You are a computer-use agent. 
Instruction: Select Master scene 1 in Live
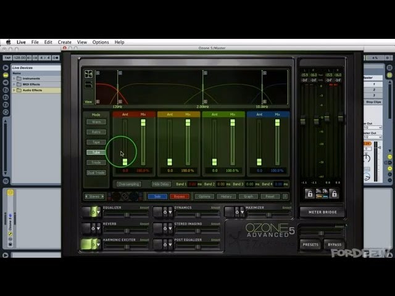(x=373, y=84)
